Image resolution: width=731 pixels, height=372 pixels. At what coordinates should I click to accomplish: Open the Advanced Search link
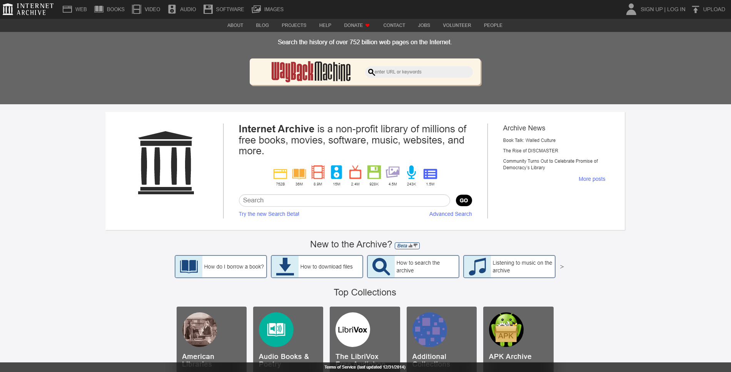pyautogui.click(x=450, y=214)
